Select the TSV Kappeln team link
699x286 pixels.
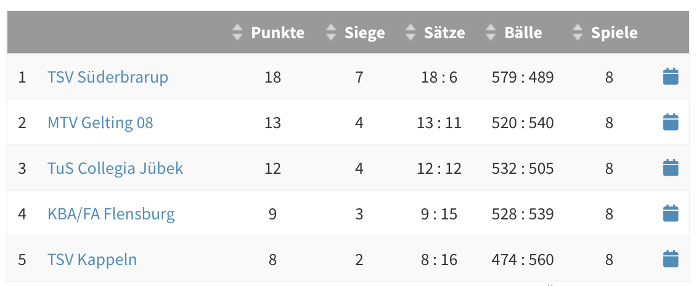click(92, 259)
